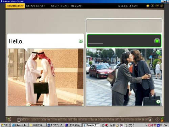The image size is (169, 127).
Task: Open the help question mark icon
Action: pos(152,6)
